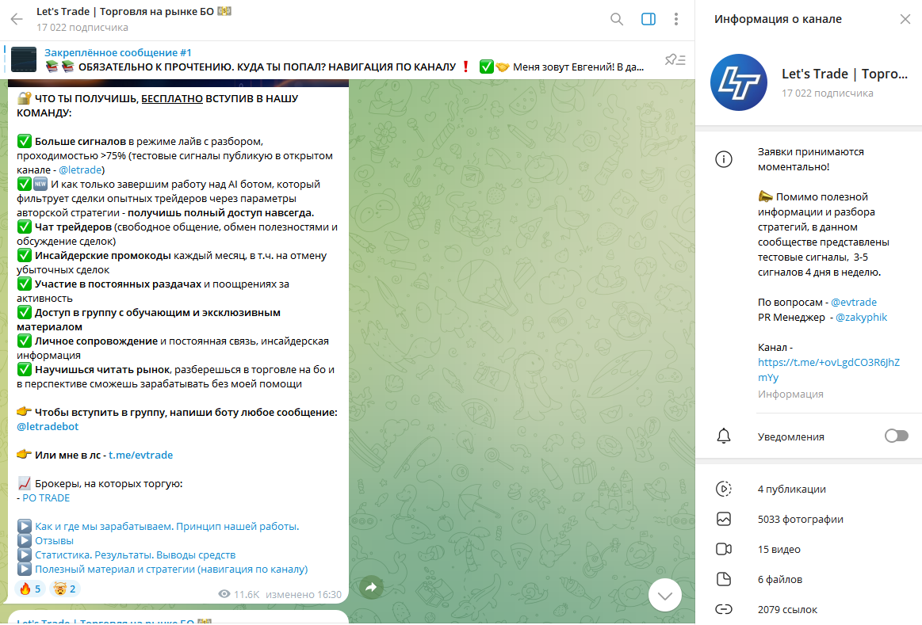Click the file icon beside файлов
Viewport: 922px width, 625px height.
point(724,579)
